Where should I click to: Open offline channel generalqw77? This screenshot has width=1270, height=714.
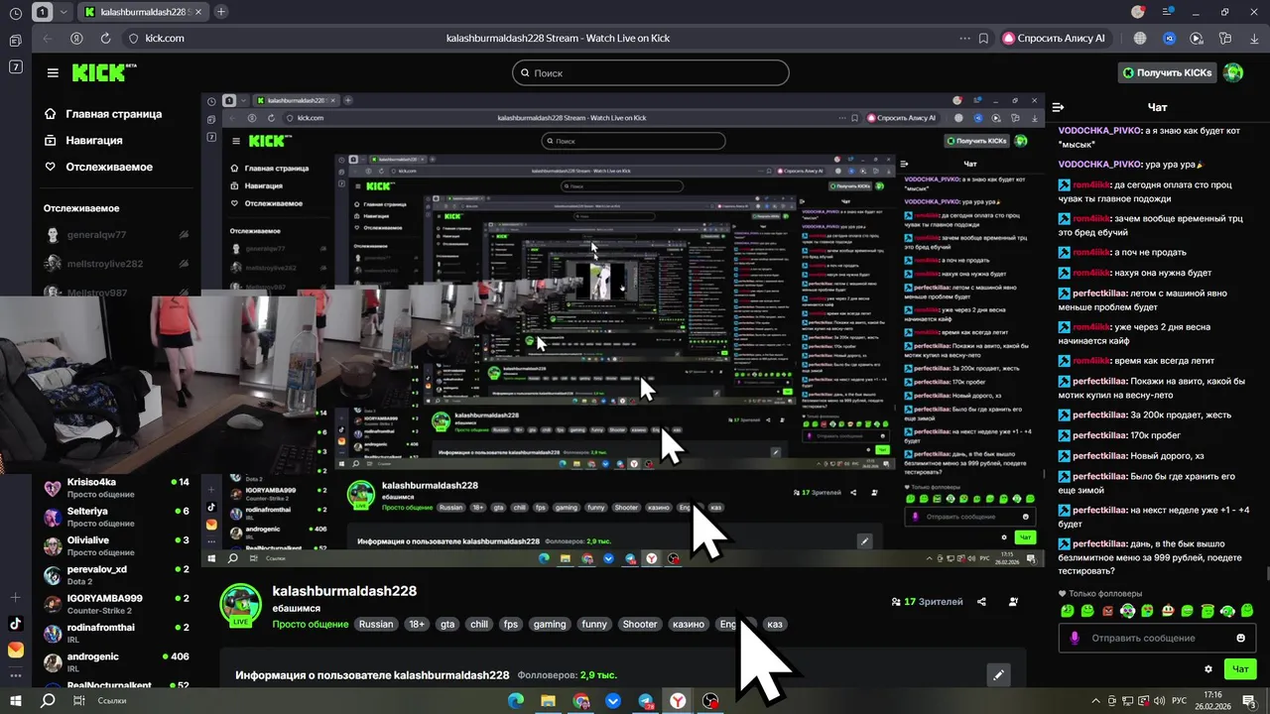coord(117,235)
